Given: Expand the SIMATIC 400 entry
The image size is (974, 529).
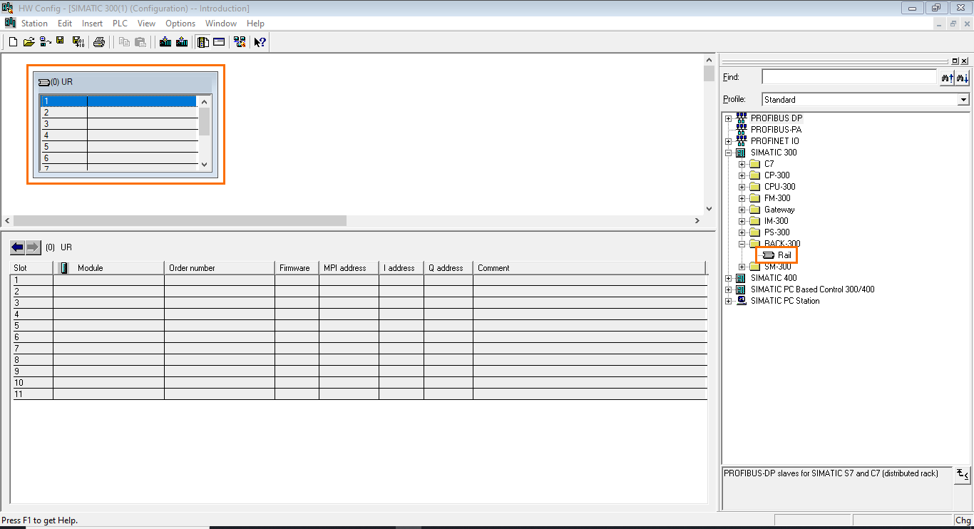Looking at the screenshot, I should tap(728, 277).
